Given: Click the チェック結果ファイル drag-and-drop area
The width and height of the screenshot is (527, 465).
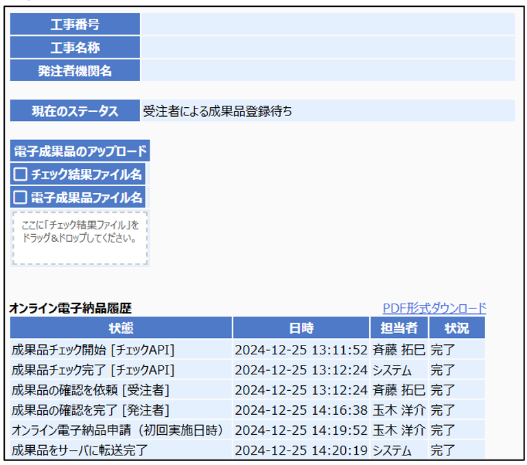Looking at the screenshot, I should click(x=80, y=238).
